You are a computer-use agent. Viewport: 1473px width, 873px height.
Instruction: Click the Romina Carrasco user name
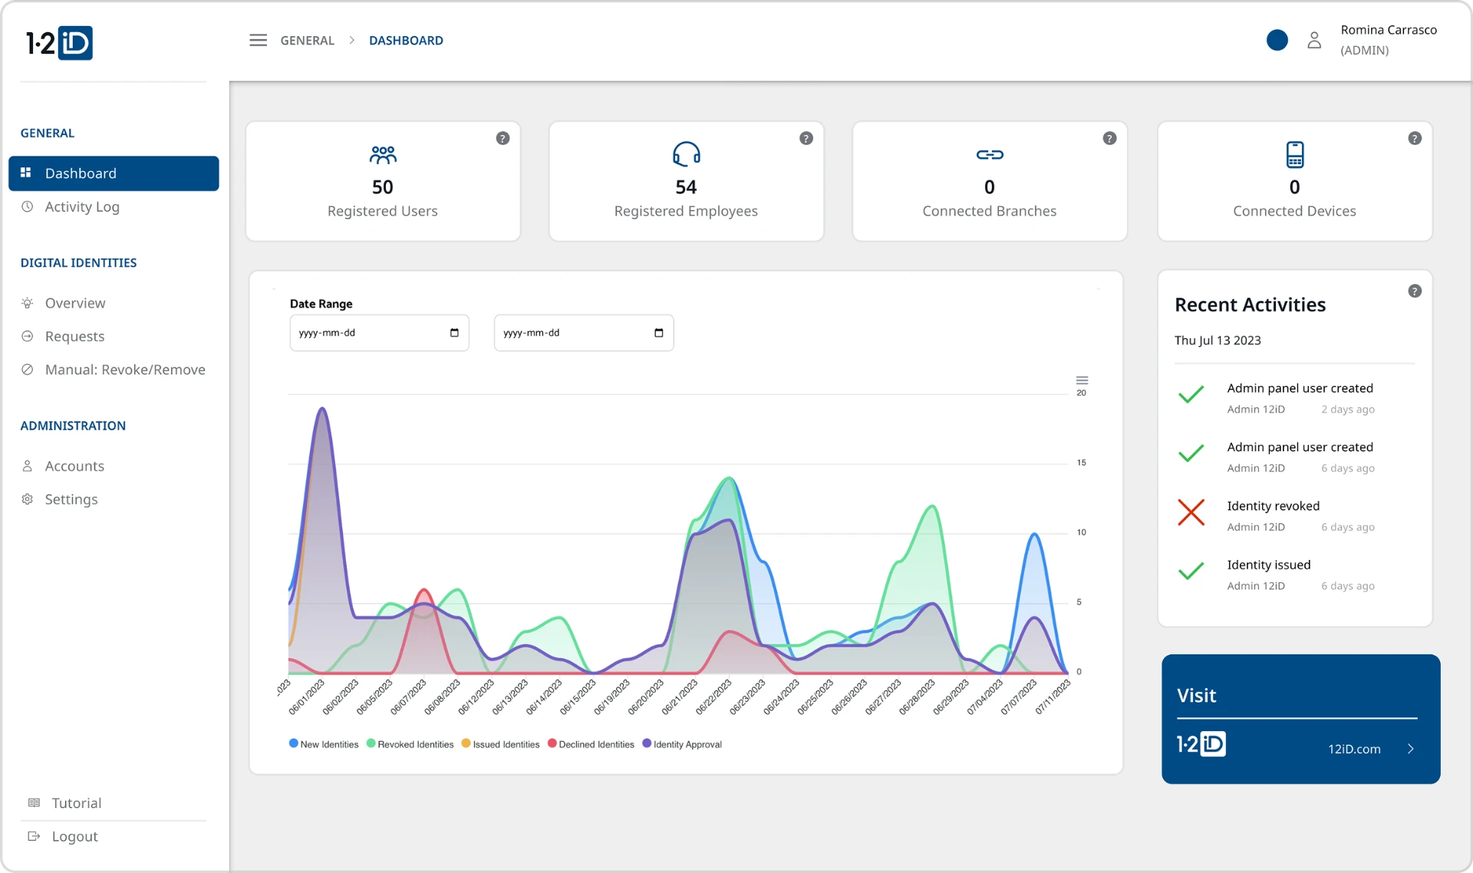click(x=1389, y=30)
